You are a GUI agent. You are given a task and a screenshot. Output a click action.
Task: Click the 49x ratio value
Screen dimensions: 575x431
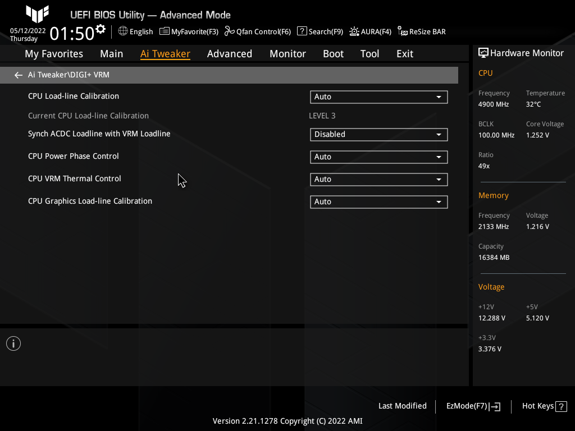pyautogui.click(x=483, y=166)
